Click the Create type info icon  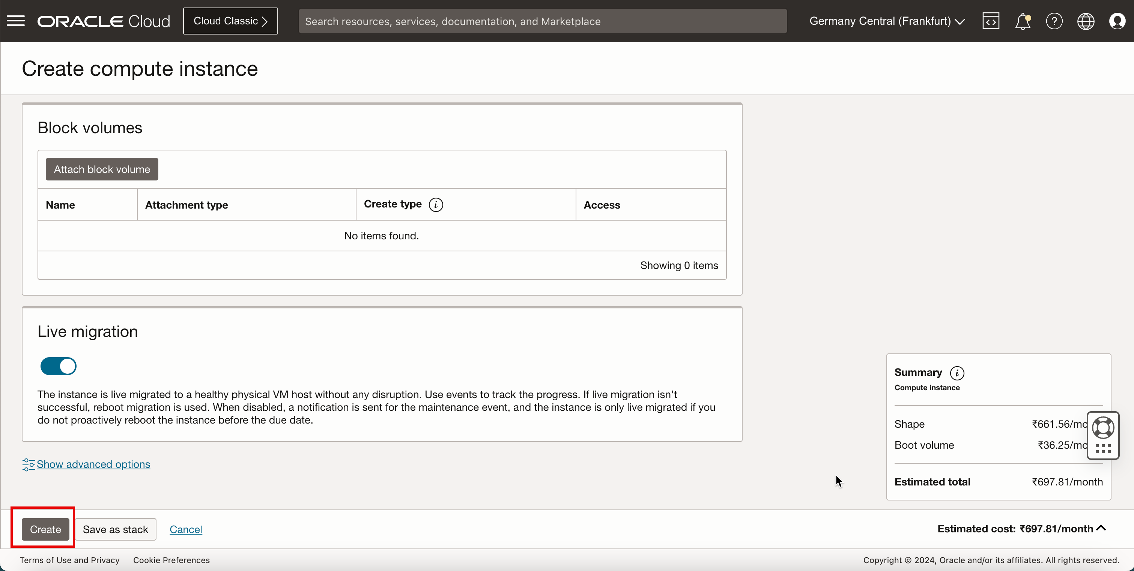pyautogui.click(x=436, y=205)
